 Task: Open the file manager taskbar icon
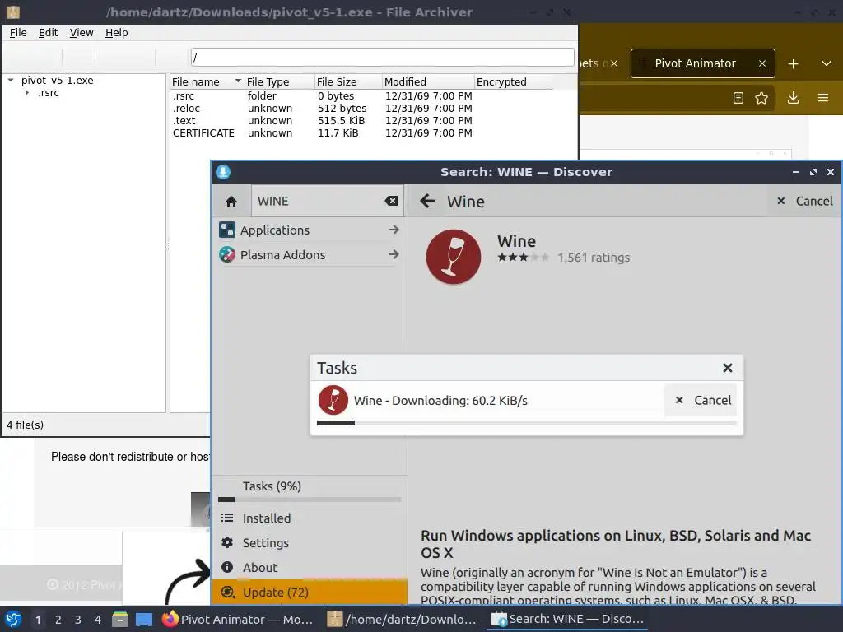(120, 620)
